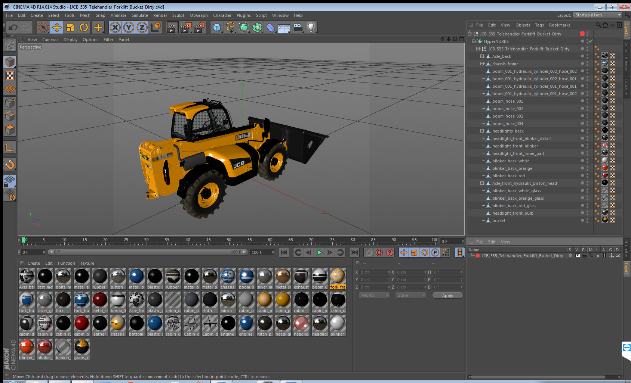631x383 pixels.
Task: Toggle Y axis lock
Action: coord(129,27)
